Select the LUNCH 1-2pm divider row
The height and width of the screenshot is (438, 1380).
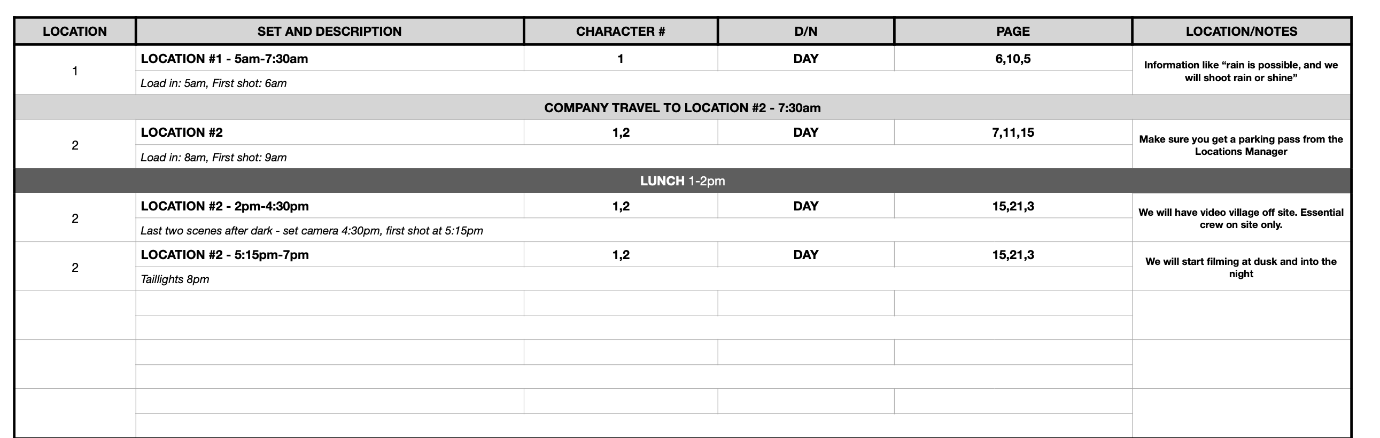pos(682,181)
